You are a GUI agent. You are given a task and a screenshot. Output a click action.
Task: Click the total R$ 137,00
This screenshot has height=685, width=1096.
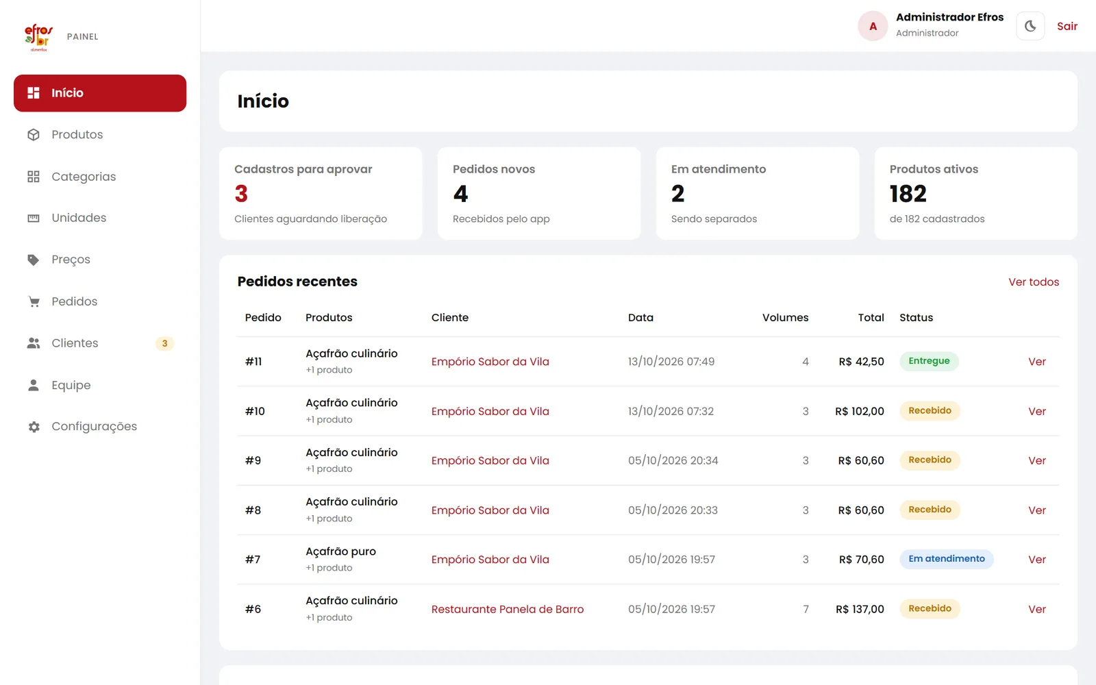pos(860,609)
